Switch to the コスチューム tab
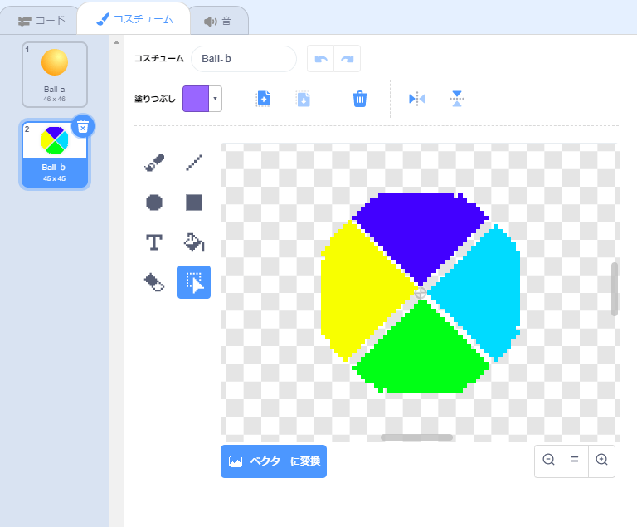 coord(134,19)
